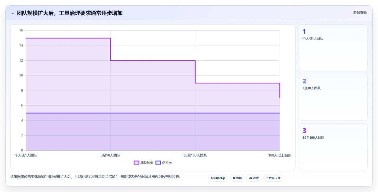Open stage card 3 30至100人团队
Viewport: 378px width, 192px height.
[x=333, y=147]
